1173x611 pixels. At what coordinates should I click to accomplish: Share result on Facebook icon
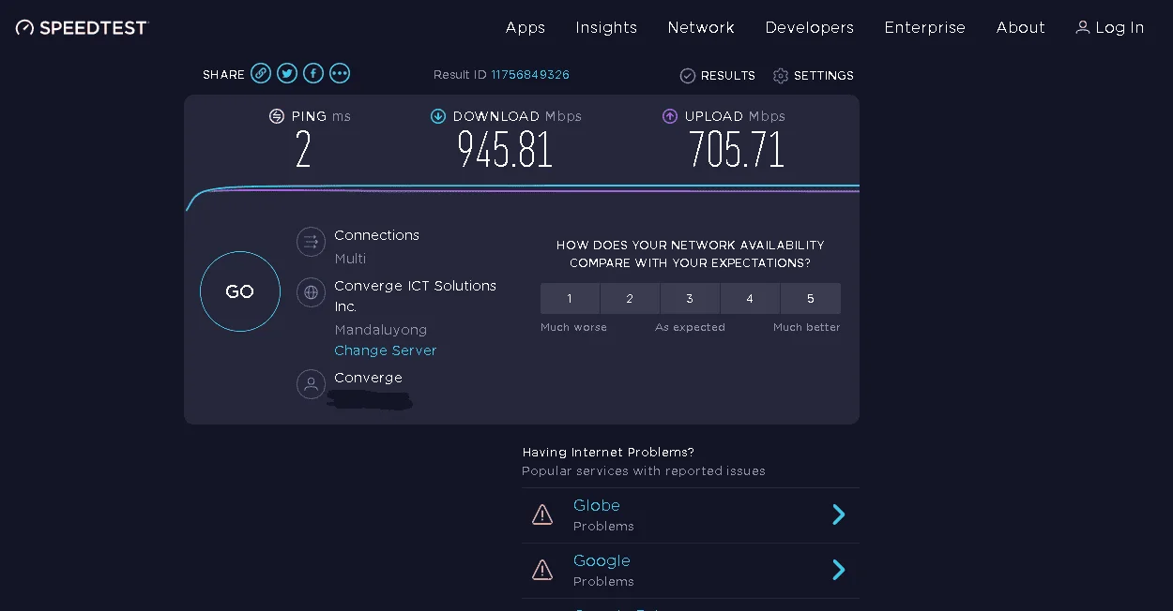tap(313, 73)
